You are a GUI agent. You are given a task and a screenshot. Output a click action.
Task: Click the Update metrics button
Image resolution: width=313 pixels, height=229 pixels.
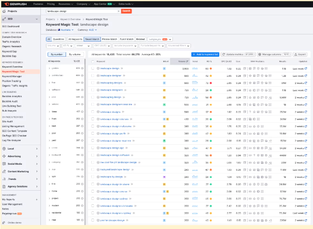click(238, 54)
